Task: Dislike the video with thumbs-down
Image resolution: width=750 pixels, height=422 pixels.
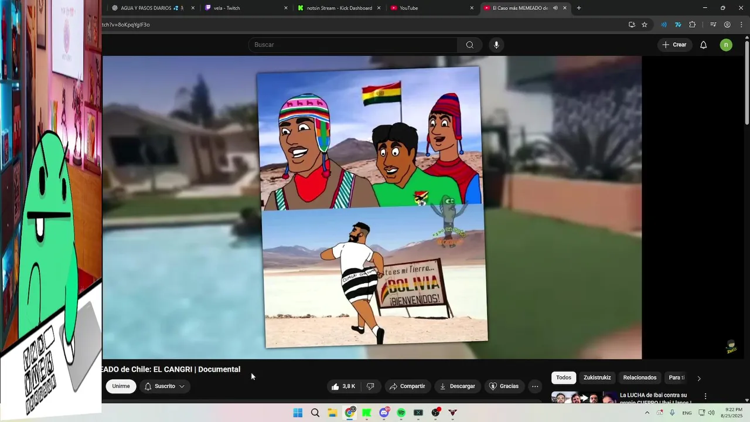Action: coord(370,386)
